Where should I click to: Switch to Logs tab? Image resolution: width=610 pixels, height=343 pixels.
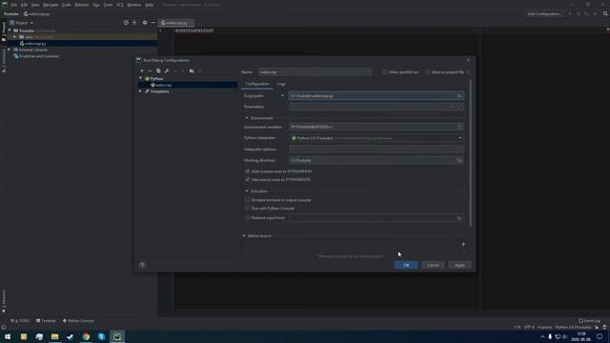click(281, 84)
